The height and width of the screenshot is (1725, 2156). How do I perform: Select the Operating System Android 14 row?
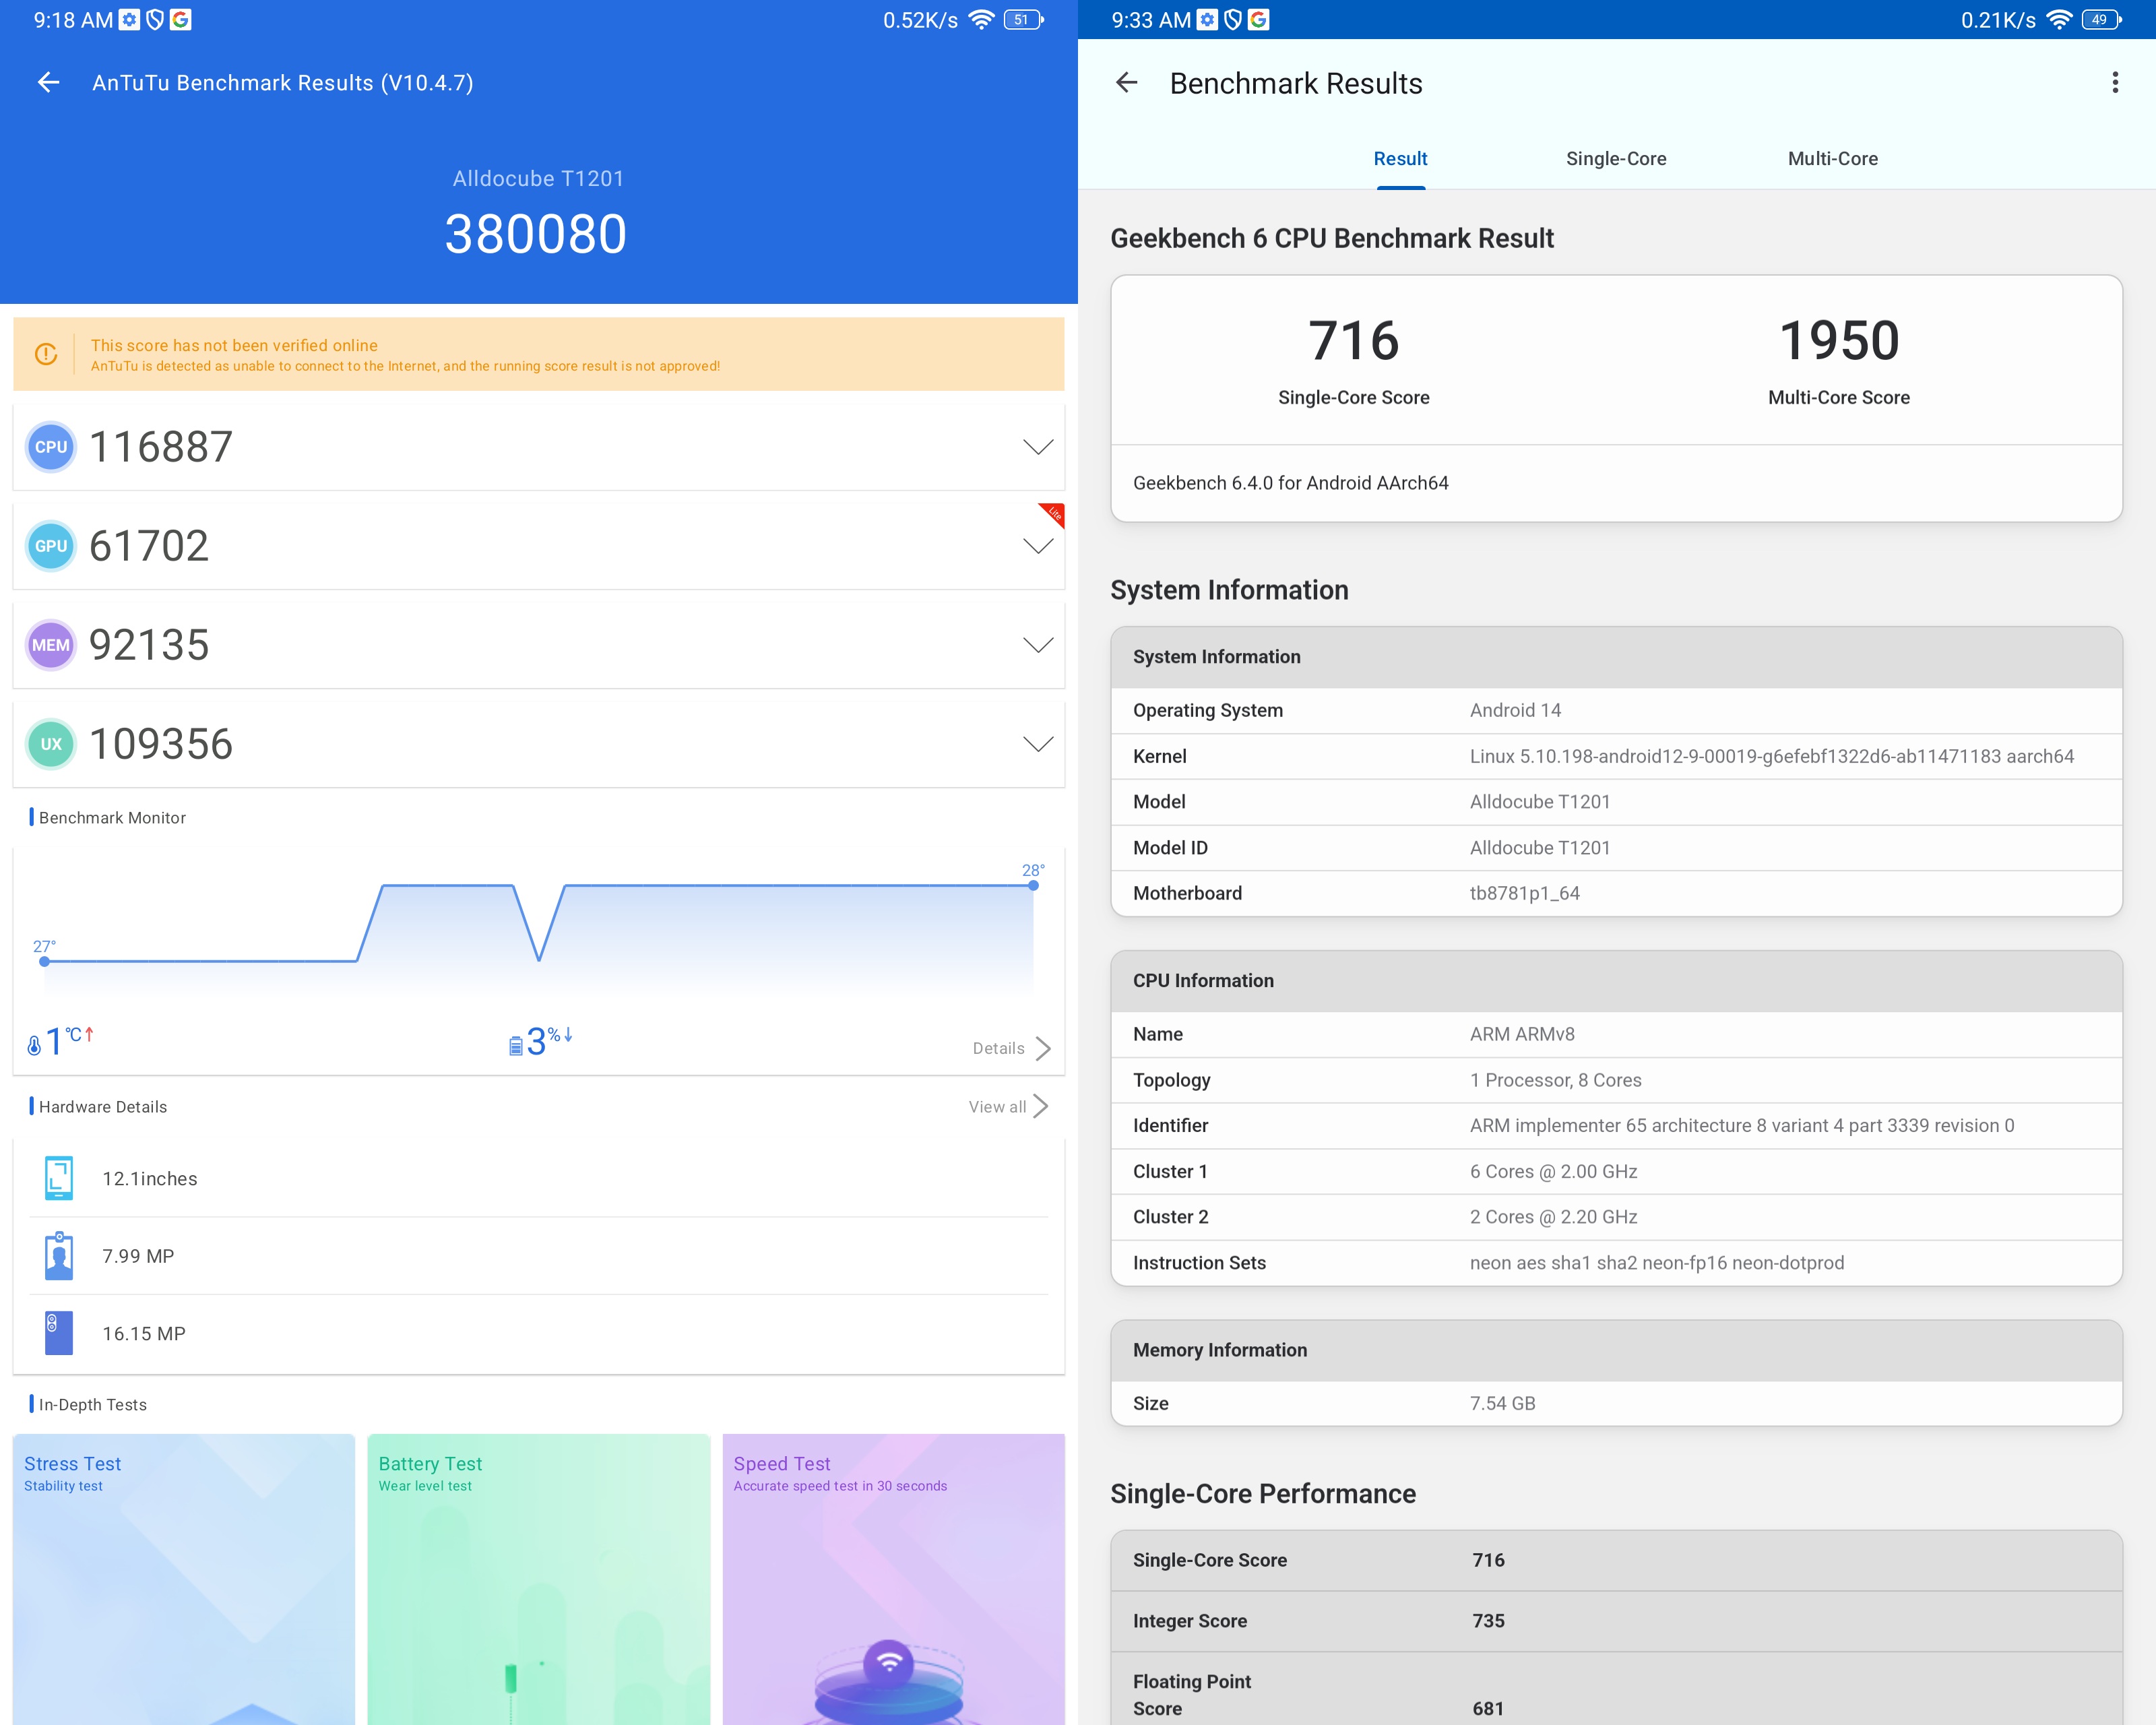(1616, 710)
